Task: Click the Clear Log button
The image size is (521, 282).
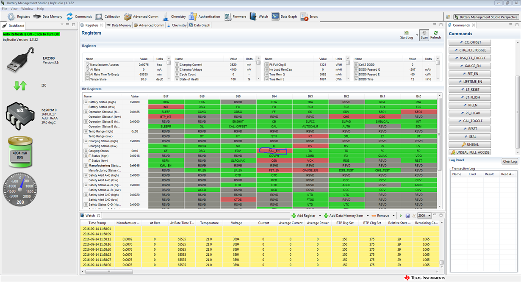Action: [x=510, y=161]
